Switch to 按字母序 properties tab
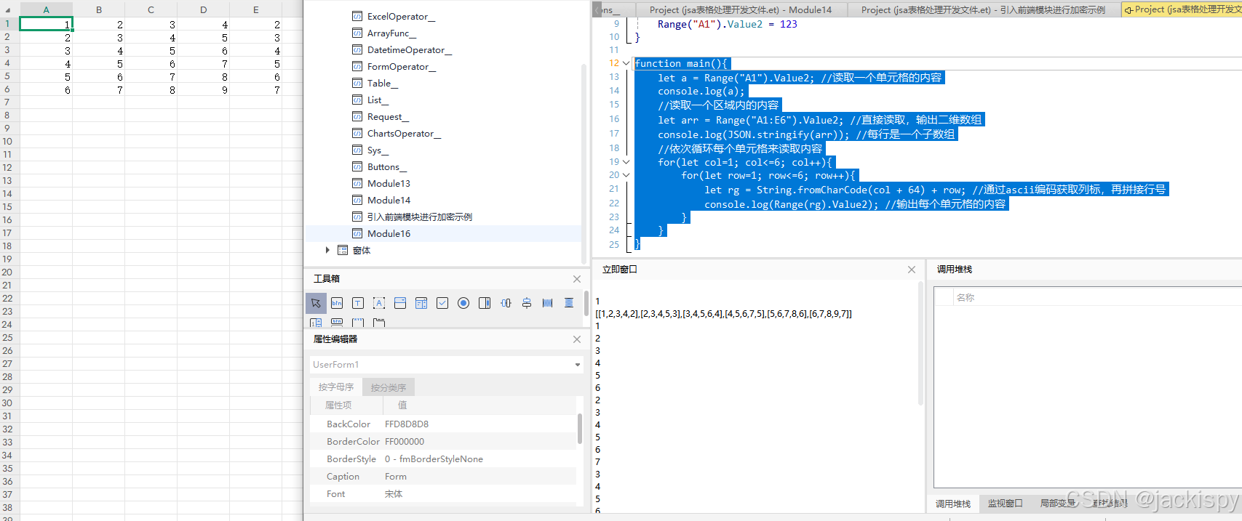 tap(335, 387)
